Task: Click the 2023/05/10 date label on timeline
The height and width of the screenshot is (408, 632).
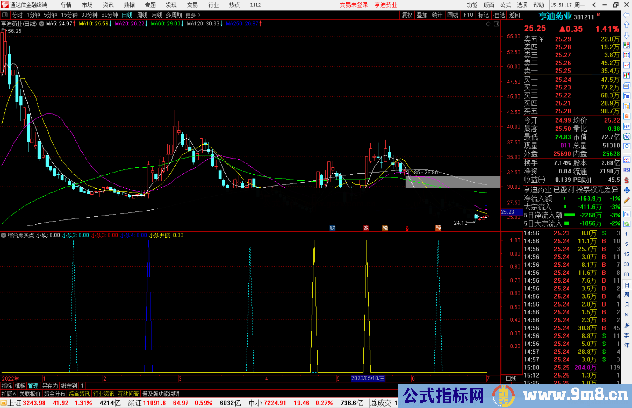Action: pyautogui.click(x=368, y=378)
